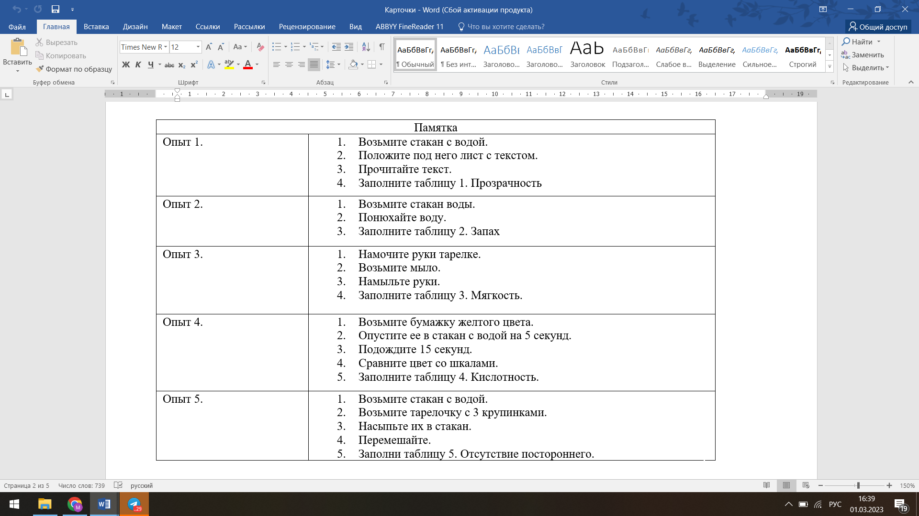Image resolution: width=919 pixels, height=516 pixels.
Task: Sort the selected text alphabetically
Action: [x=366, y=47]
